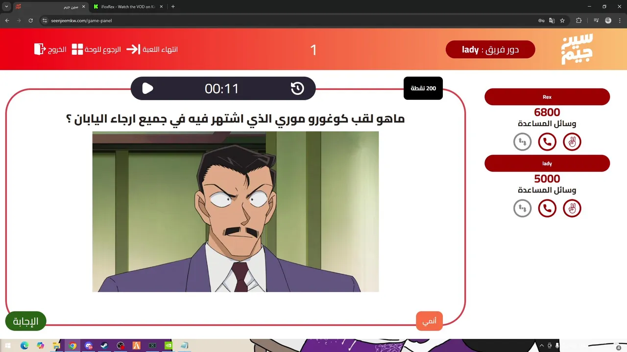This screenshot has height=352, width=627.
Task: Open the translate page icon
Action: [552, 21]
